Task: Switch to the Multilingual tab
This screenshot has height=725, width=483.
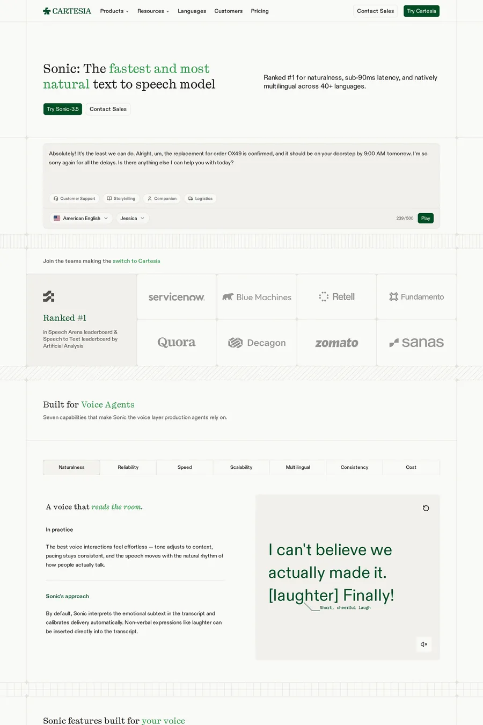Action: [298, 467]
